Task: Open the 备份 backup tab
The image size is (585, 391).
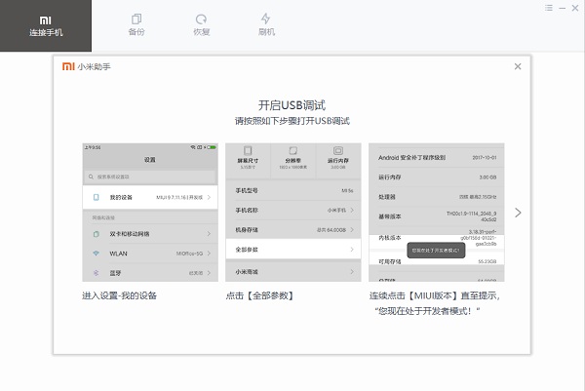Action: [x=136, y=25]
